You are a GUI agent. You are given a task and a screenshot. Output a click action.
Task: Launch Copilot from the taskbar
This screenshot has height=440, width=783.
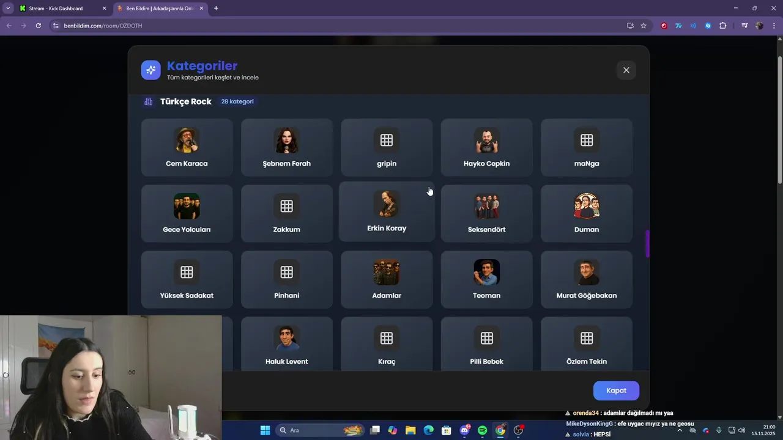393,430
